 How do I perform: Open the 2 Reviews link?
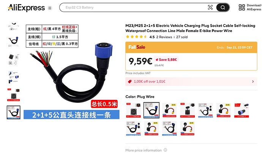point(164,37)
